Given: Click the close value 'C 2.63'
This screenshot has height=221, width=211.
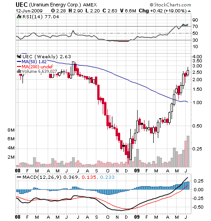Looking at the screenshot, I should [110, 11].
